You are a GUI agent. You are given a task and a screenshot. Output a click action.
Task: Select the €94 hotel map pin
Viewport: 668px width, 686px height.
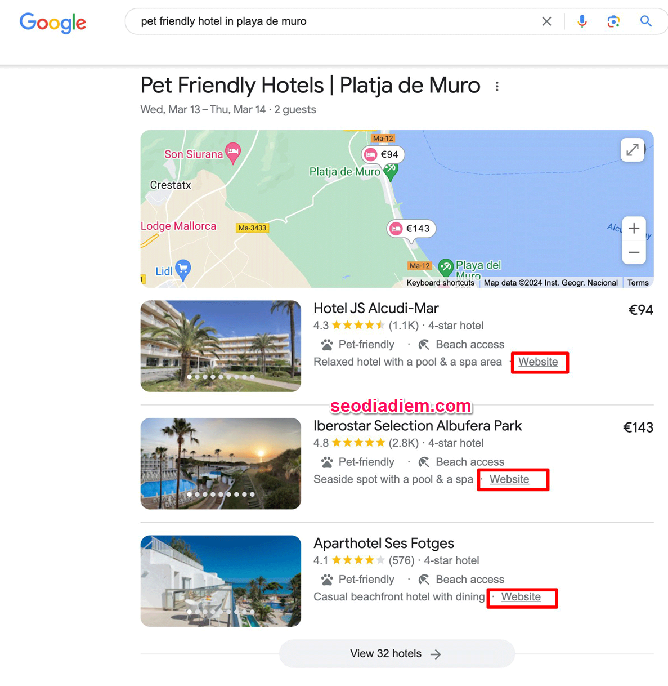click(383, 154)
